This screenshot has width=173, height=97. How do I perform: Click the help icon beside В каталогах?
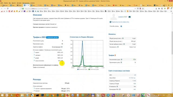117,86
